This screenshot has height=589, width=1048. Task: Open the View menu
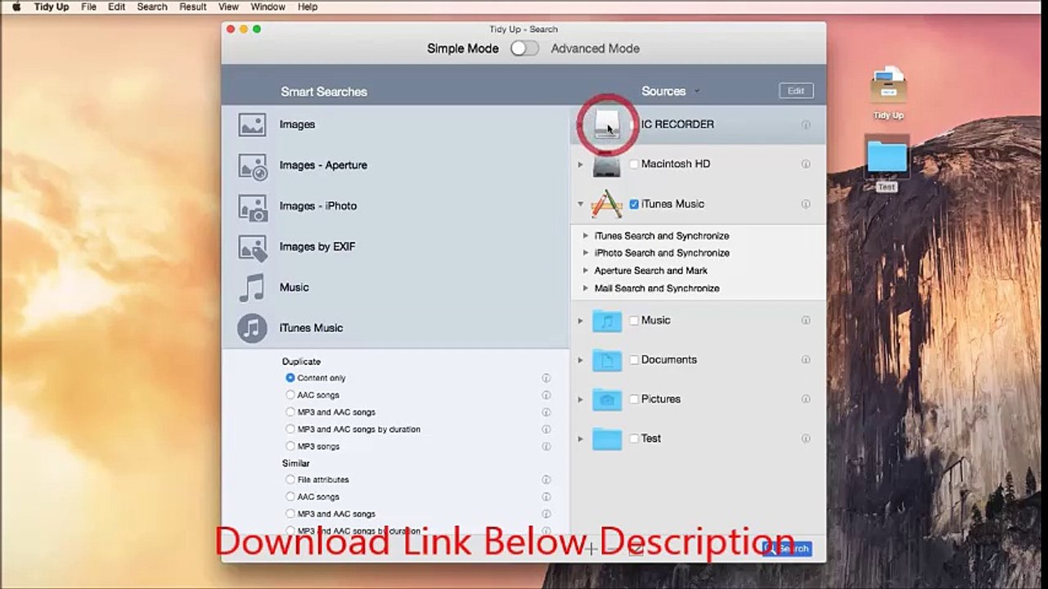tap(229, 7)
